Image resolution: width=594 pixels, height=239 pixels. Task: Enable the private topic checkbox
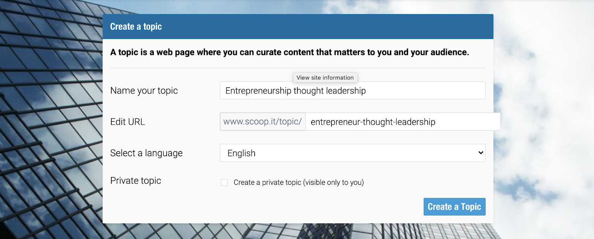point(224,183)
